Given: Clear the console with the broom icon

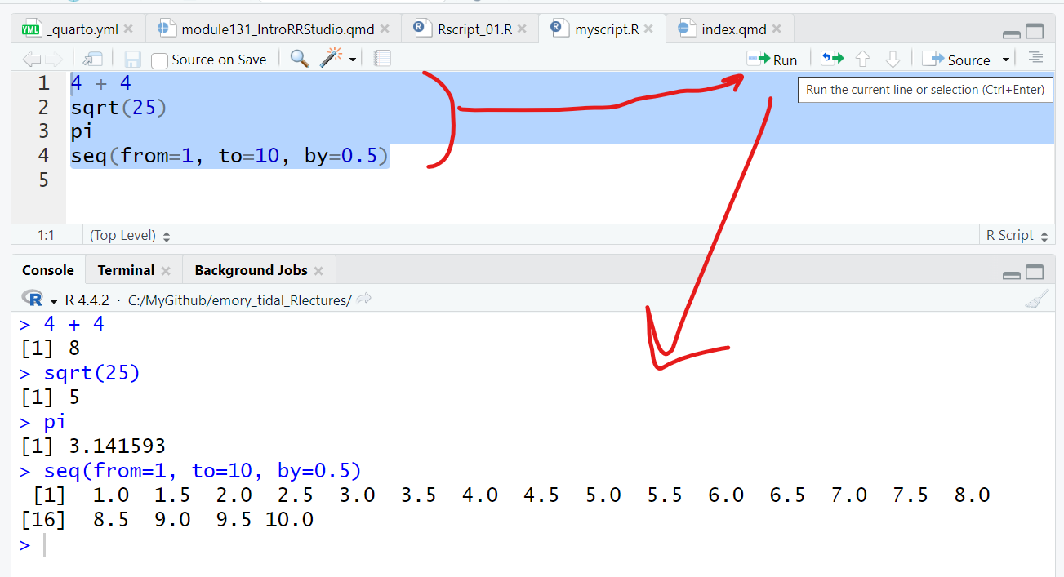Looking at the screenshot, I should [1035, 300].
